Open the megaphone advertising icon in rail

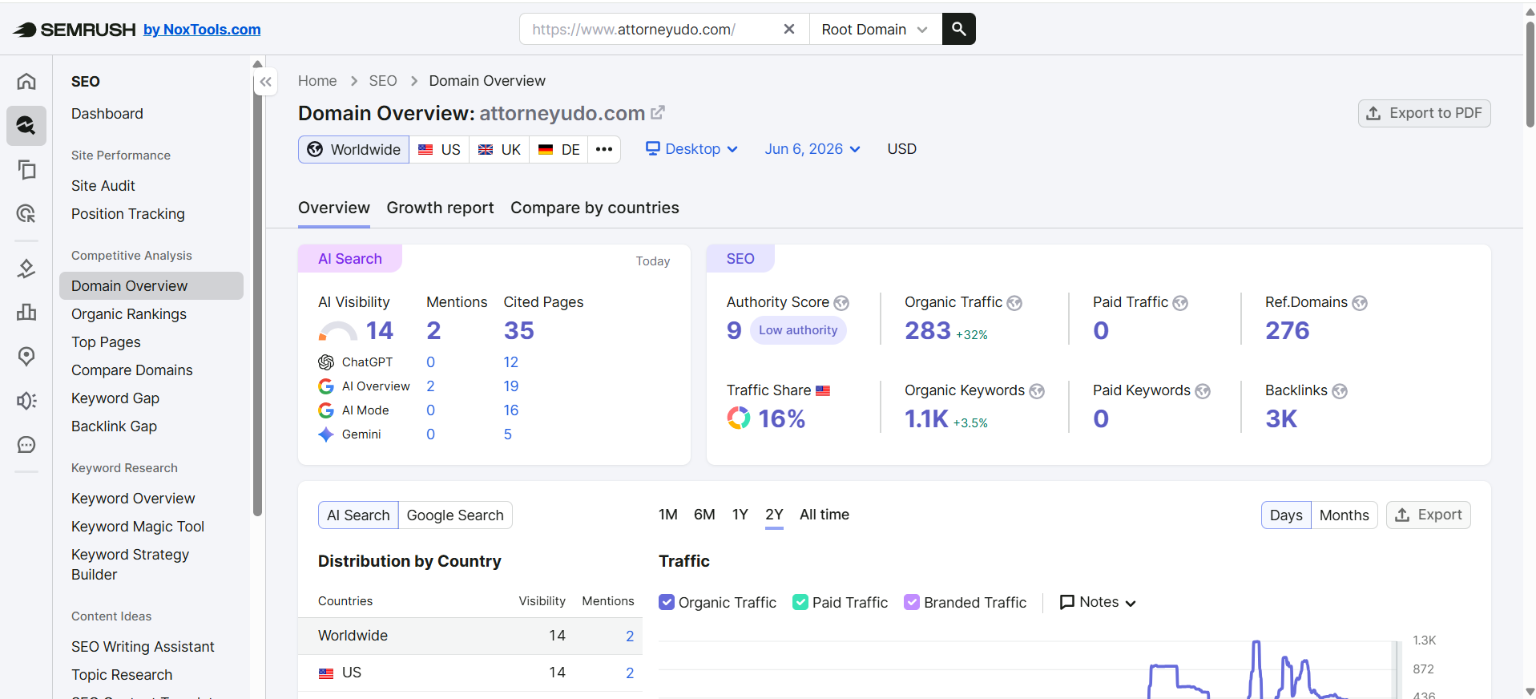point(26,401)
